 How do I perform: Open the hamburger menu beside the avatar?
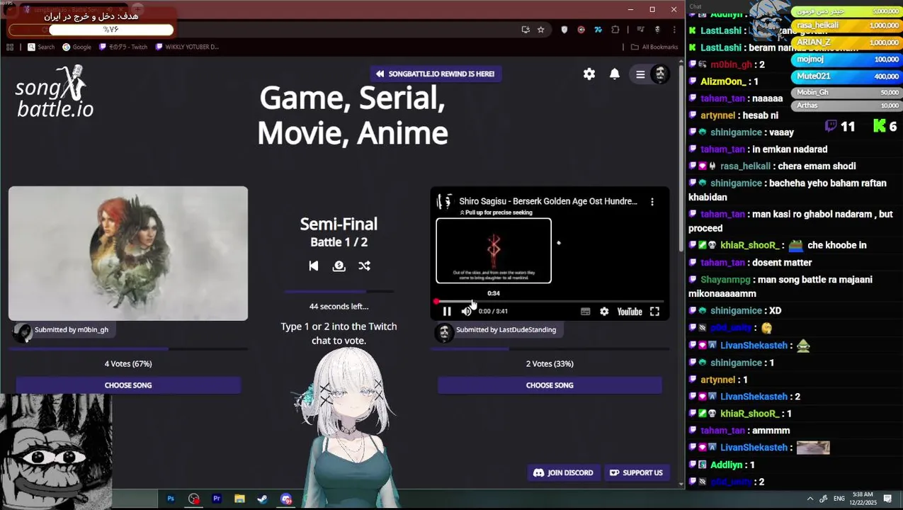[x=640, y=74]
